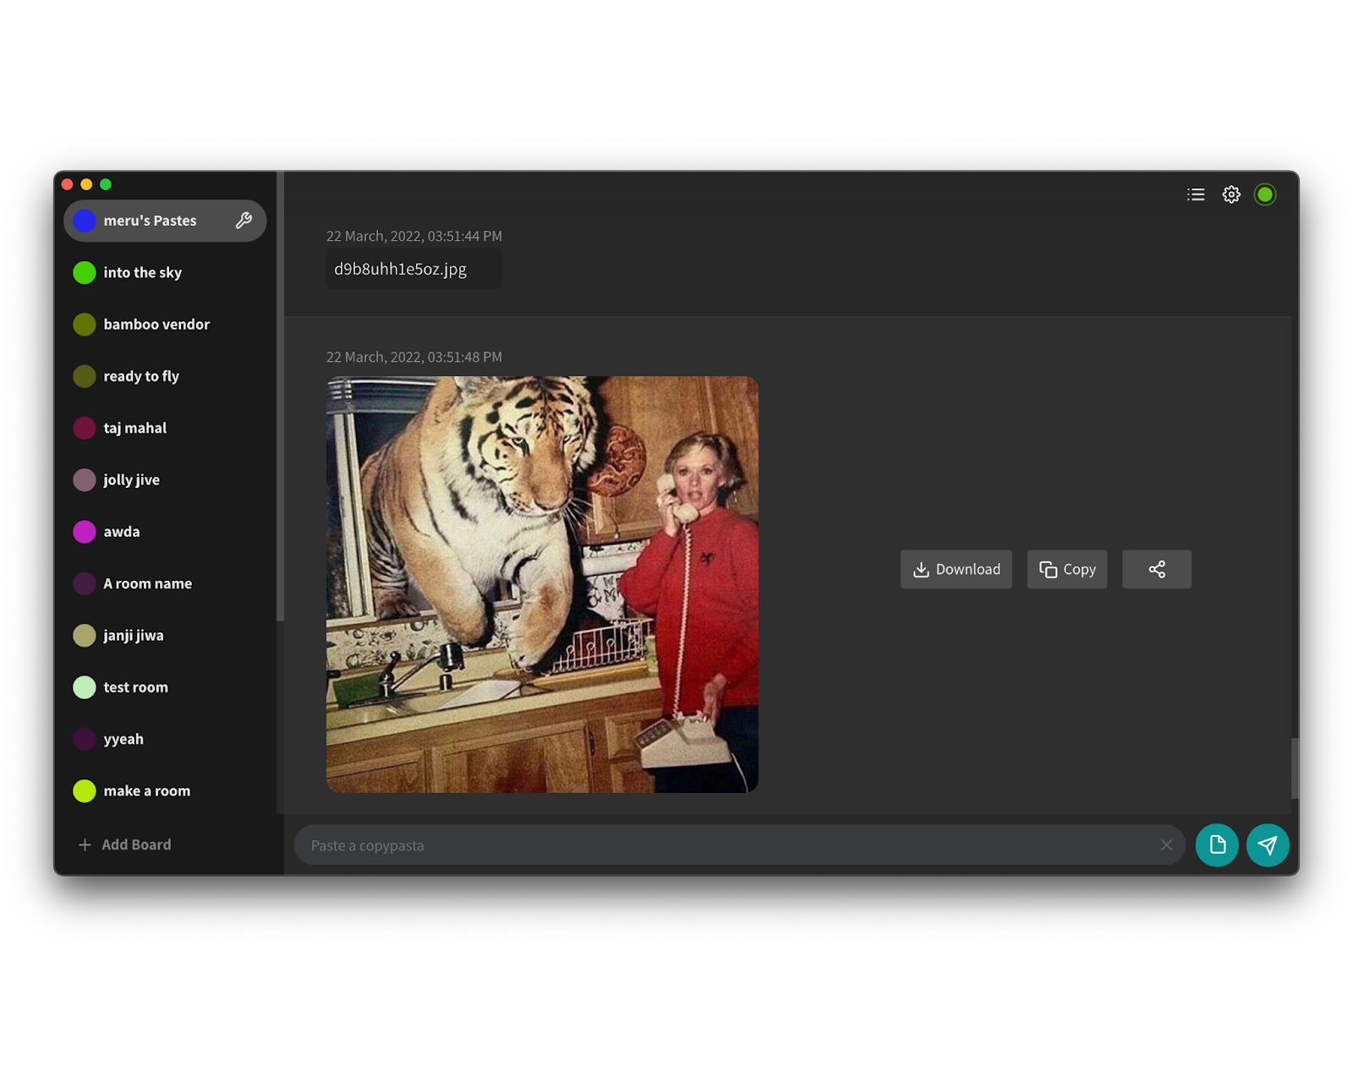1353x1082 pixels.
Task: Send paste with the paper plane icon
Action: click(1268, 844)
